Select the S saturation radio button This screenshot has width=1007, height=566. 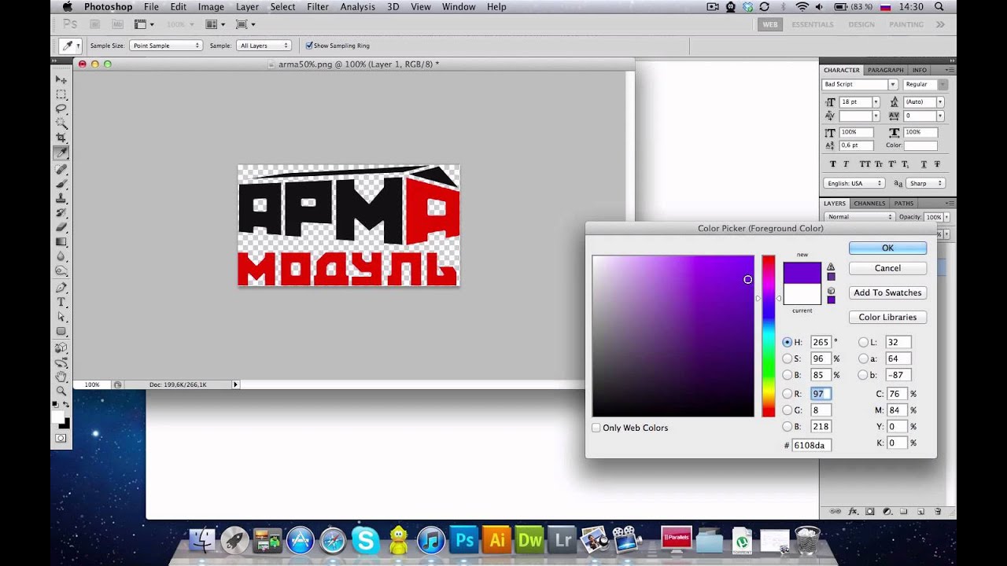pyautogui.click(x=788, y=358)
